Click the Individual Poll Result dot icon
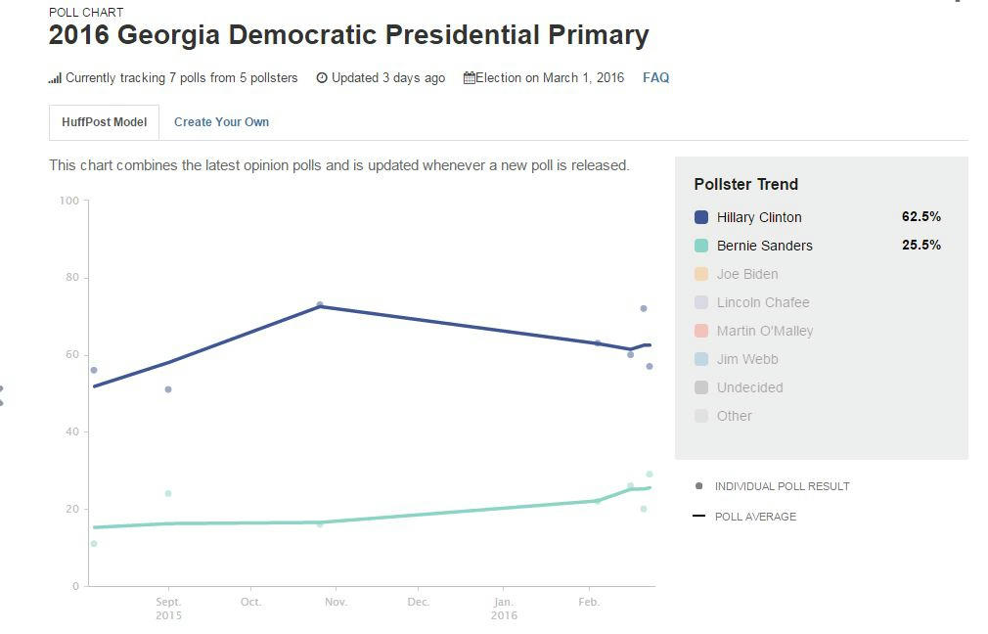988x634 pixels. (x=698, y=486)
